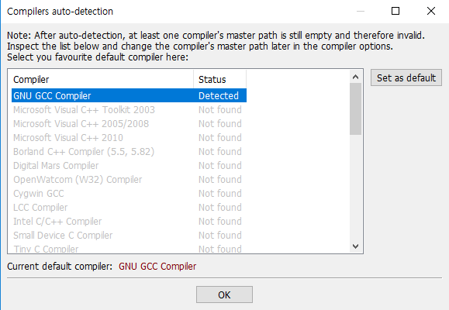Pick Microsoft Visual C++ 2010 compiler row
The width and height of the screenshot is (449, 310).
pos(129,138)
